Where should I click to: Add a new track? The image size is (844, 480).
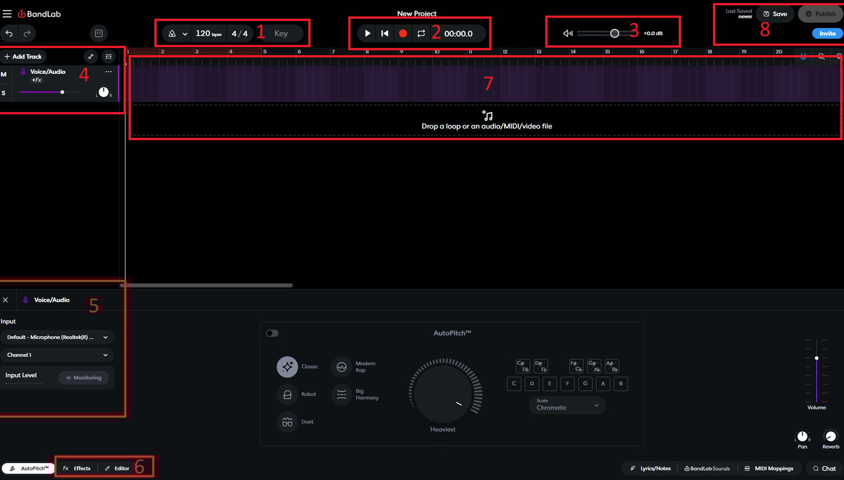click(x=23, y=57)
